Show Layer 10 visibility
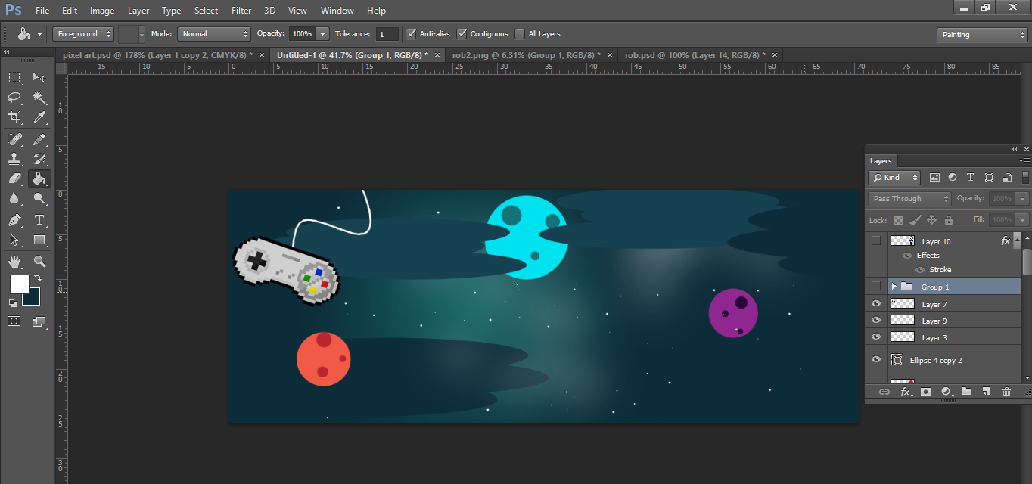 (x=876, y=241)
